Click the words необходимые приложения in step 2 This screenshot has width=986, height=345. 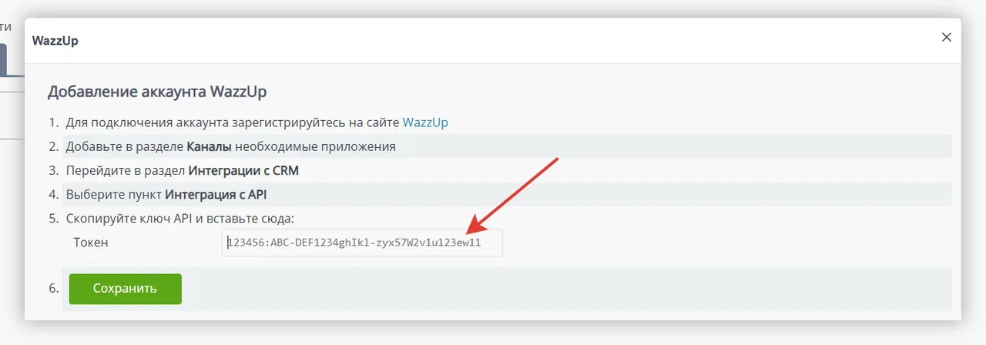(x=315, y=146)
